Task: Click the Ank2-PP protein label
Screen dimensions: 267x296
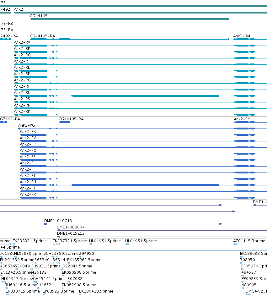Action: coord(28,144)
